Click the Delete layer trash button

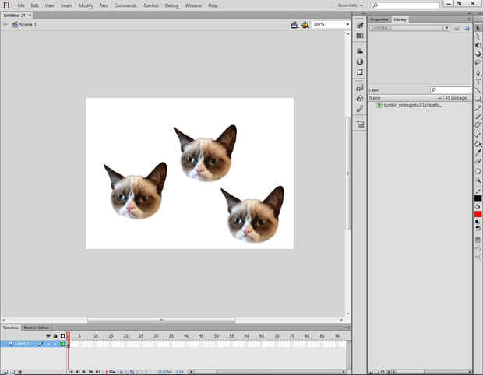pyautogui.click(x=20, y=372)
